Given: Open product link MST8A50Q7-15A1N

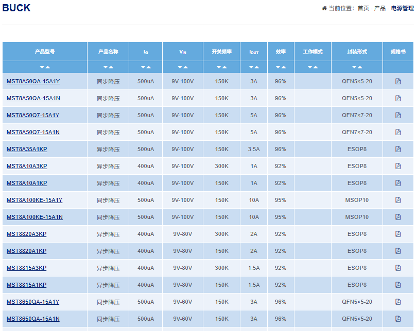Looking at the screenshot, I should coord(33,132).
